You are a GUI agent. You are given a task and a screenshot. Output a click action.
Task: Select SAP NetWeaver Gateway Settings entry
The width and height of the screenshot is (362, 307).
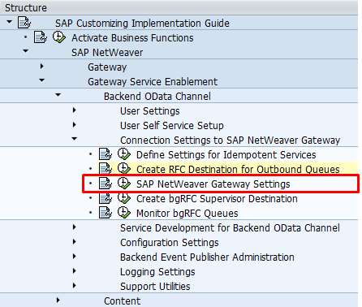(x=213, y=184)
